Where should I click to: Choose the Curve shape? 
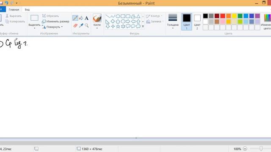pyautogui.click(x=113, y=16)
